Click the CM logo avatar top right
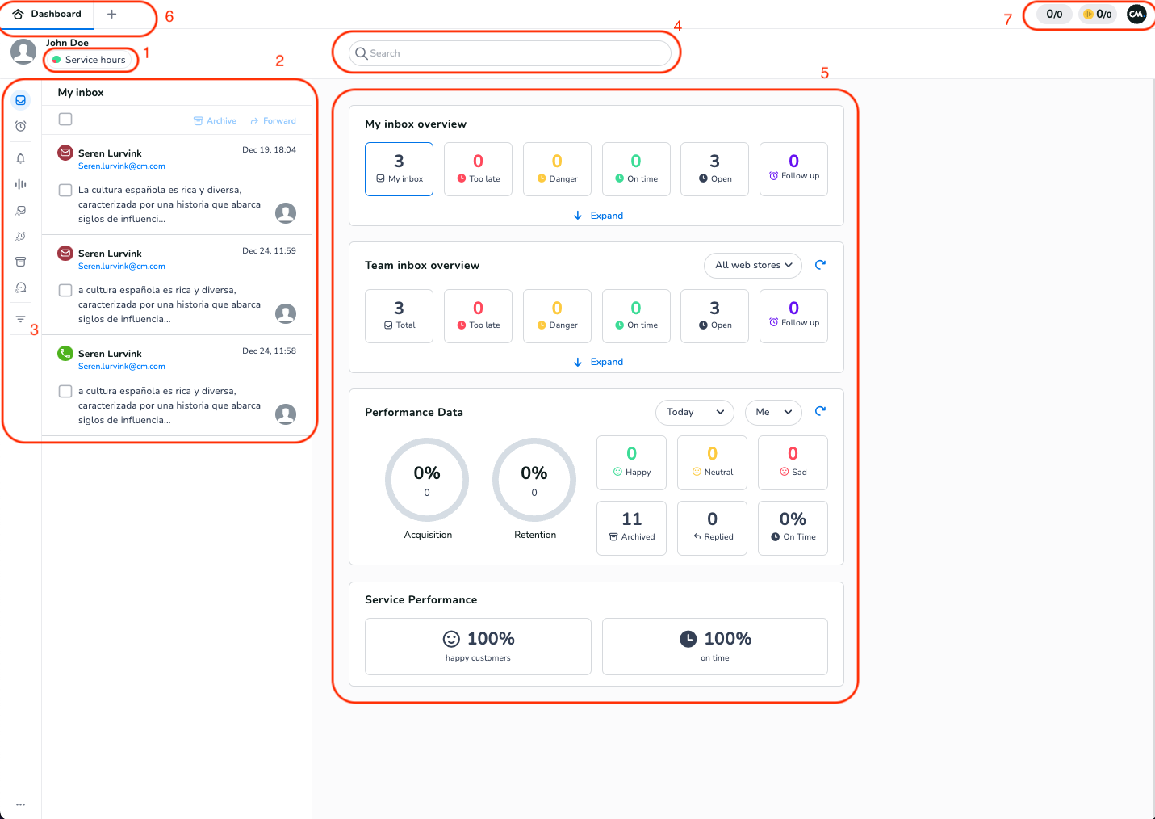The height and width of the screenshot is (819, 1155). [1136, 14]
